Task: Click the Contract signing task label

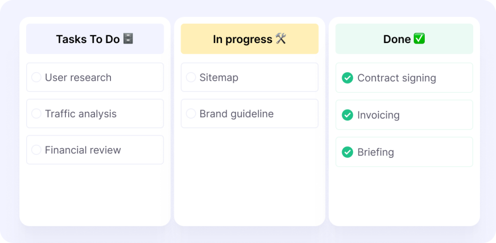Action: tap(397, 78)
